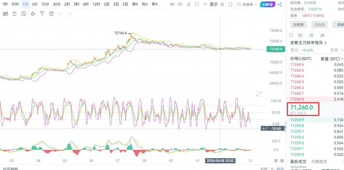Toggle the 爆 liquidation button
This screenshot has width=344, height=170.
click(282, 161)
